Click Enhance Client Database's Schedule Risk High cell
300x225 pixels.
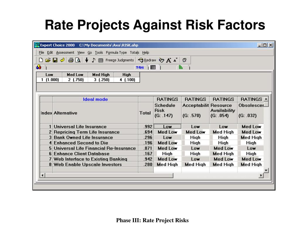(x=167, y=154)
